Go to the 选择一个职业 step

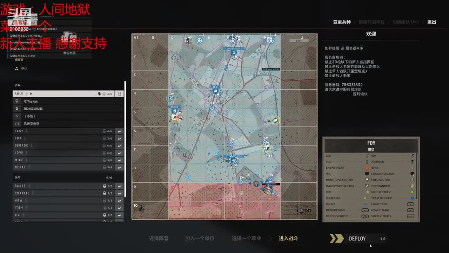coord(246,238)
